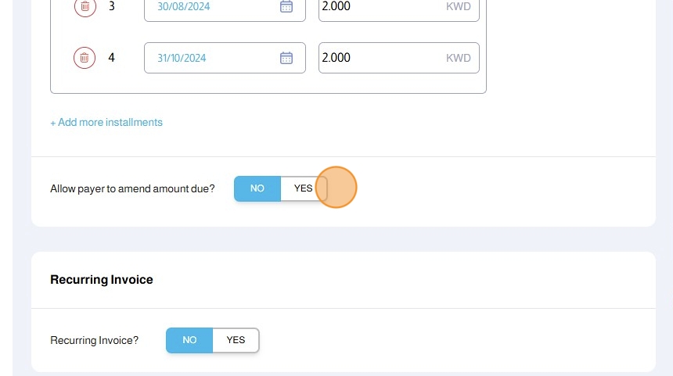The width and height of the screenshot is (673, 376).
Task: Click KWD currency label on installment 4
Action: (459, 58)
